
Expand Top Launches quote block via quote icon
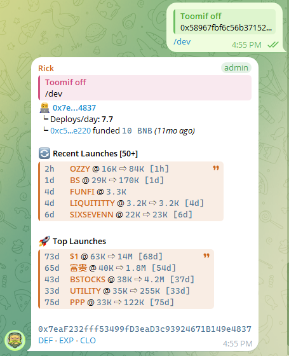pos(206,256)
